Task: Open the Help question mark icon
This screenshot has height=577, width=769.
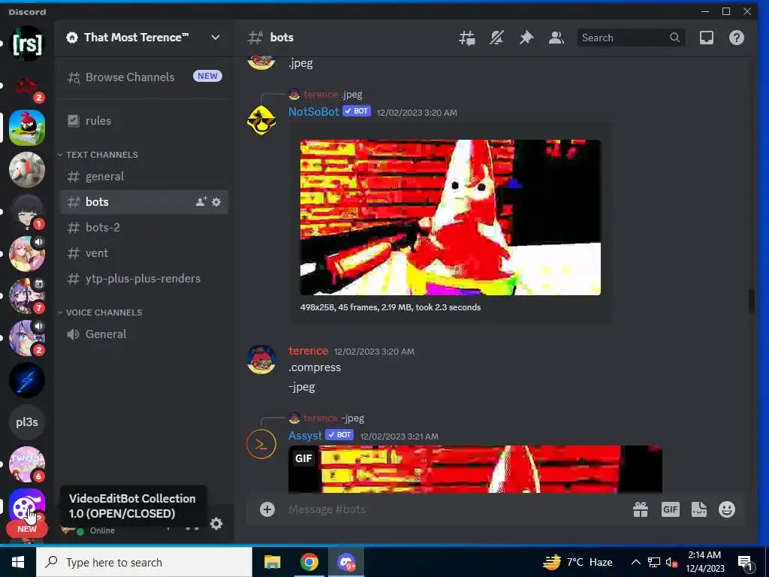Action: [736, 38]
